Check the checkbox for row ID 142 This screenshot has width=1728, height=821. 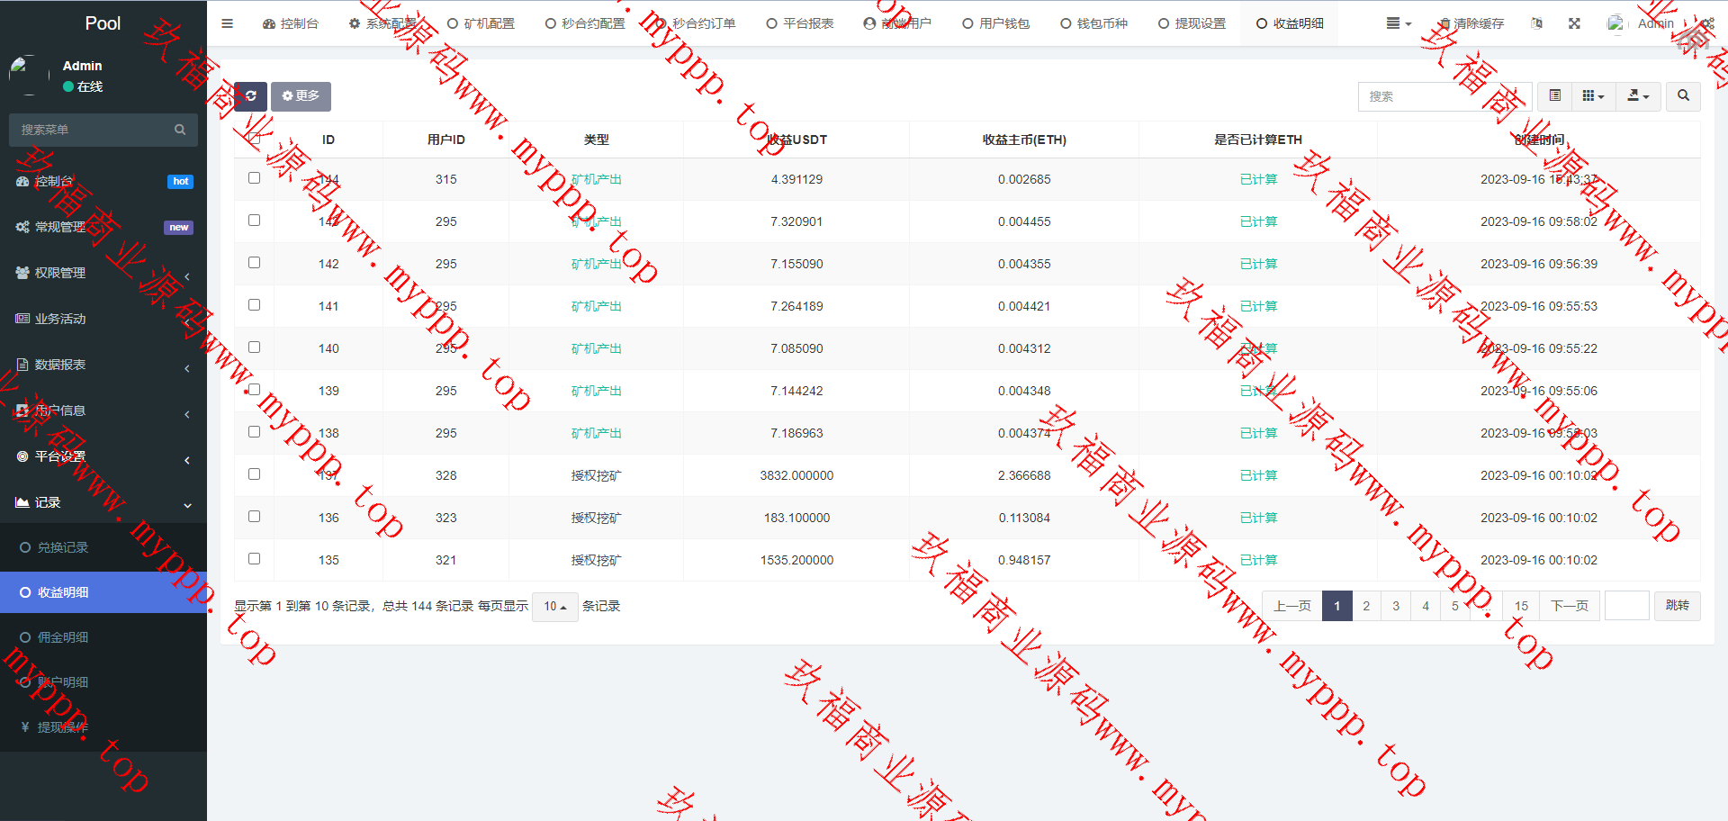(254, 263)
